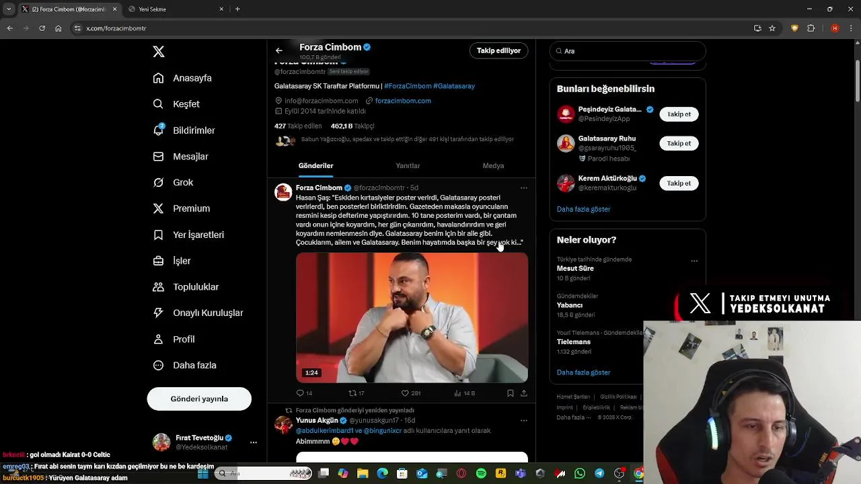861x484 pixels.
Task: View analytics of the Hasan Şaş post
Action: tap(464, 393)
